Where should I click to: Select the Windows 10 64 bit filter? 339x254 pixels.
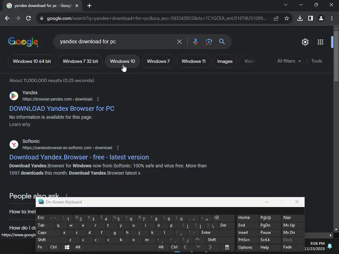32,61
